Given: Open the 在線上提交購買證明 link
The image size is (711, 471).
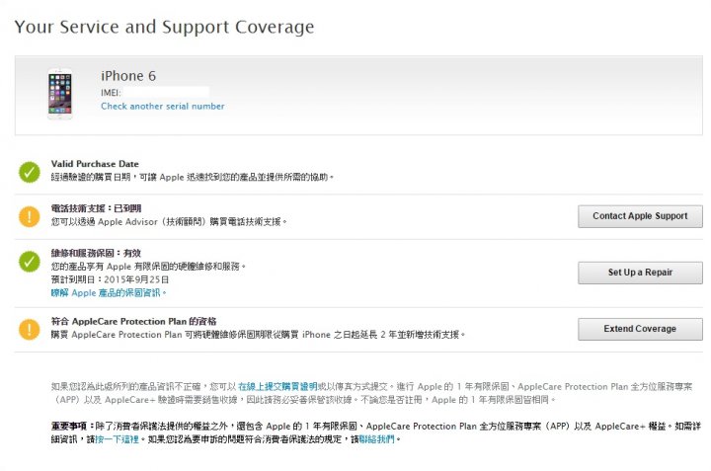Looking at the screenshot, I should click(277, 387).
